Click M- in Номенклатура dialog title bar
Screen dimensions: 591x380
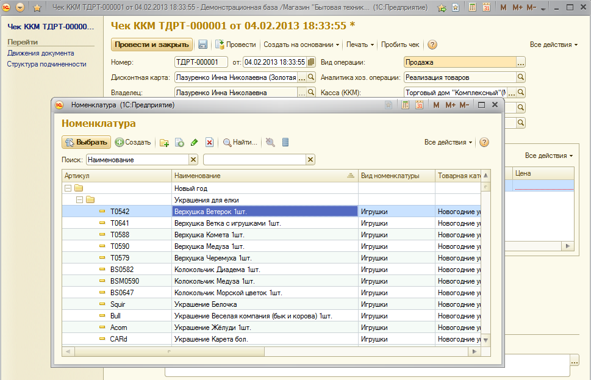[464, 105]
